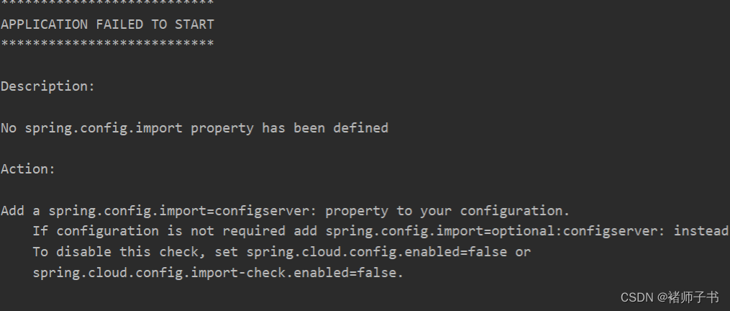Click the word 'Add' starting the action
The width and height of the screenshot is (730, 311).
pyautogui.click(x=12, y=211)
